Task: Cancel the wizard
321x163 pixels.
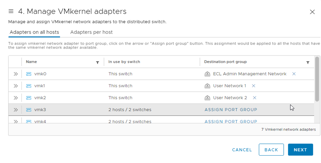Action: [x=242, y=150]
